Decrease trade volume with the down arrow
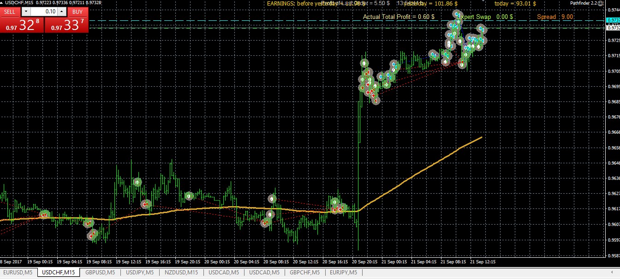The height and width of the screenshot is (279, 620). tap(25, 12)
